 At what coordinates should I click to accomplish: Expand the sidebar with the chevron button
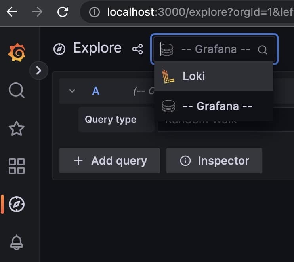point(39,70)
